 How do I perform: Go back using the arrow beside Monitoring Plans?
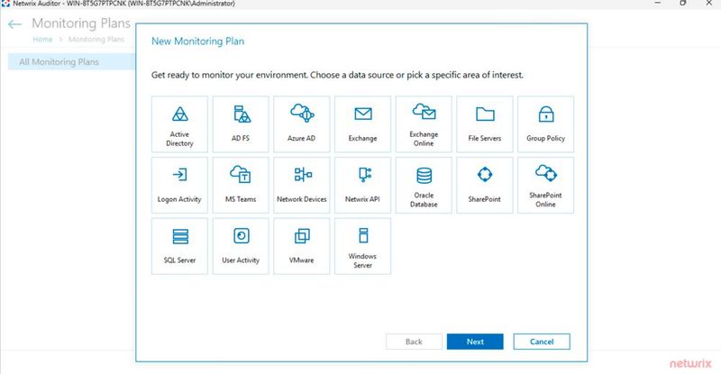pyautogui.click(x=14, y=24)
